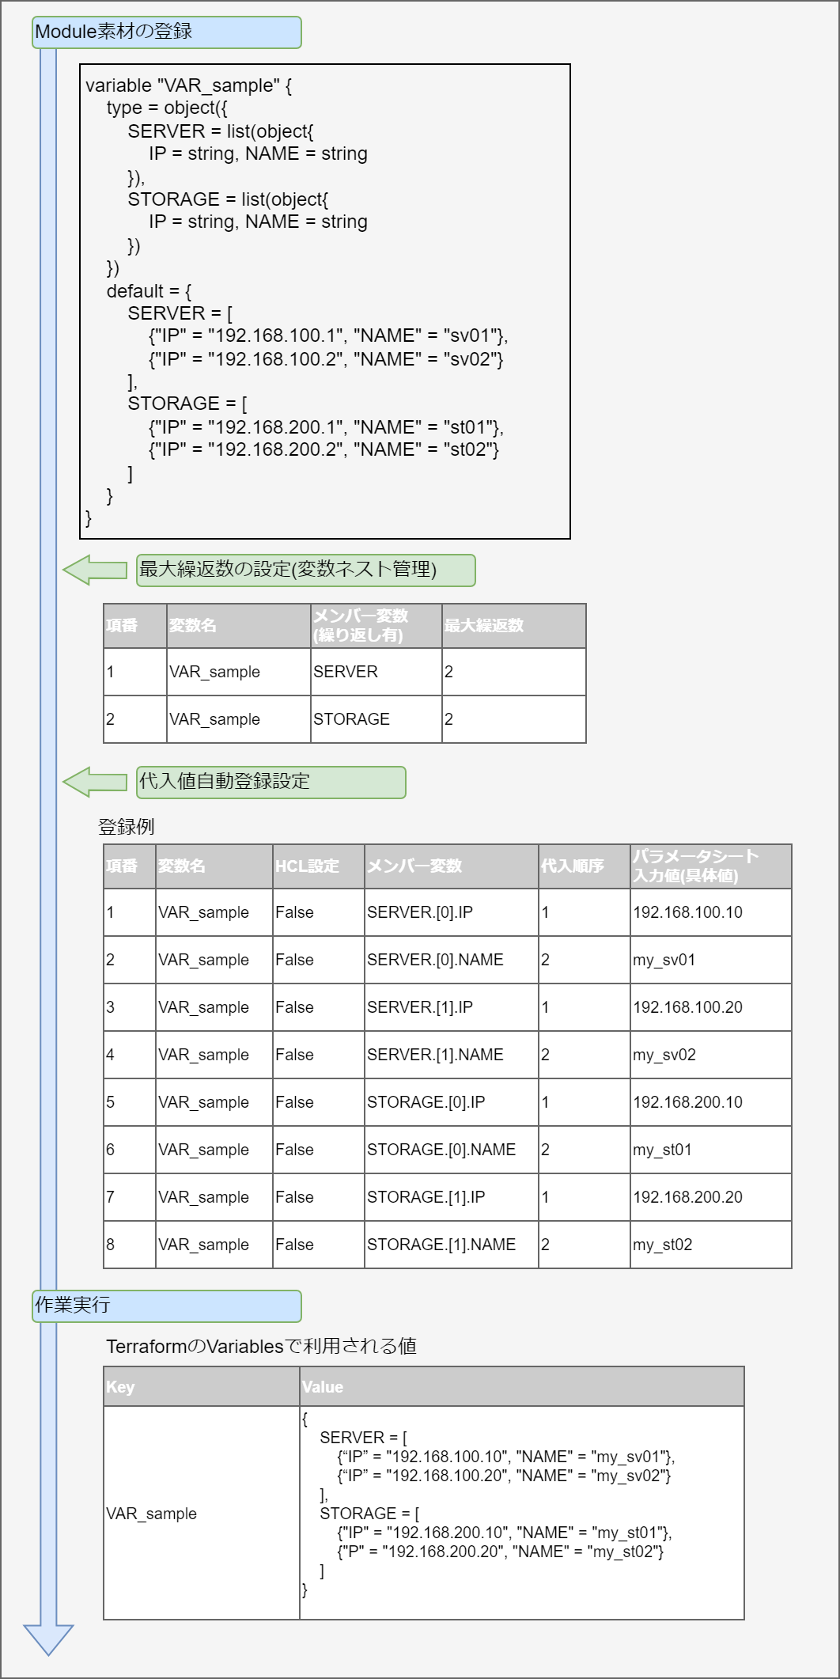Select the 作業実行 step box
840x1679 pixels.
coord(167,1306)
